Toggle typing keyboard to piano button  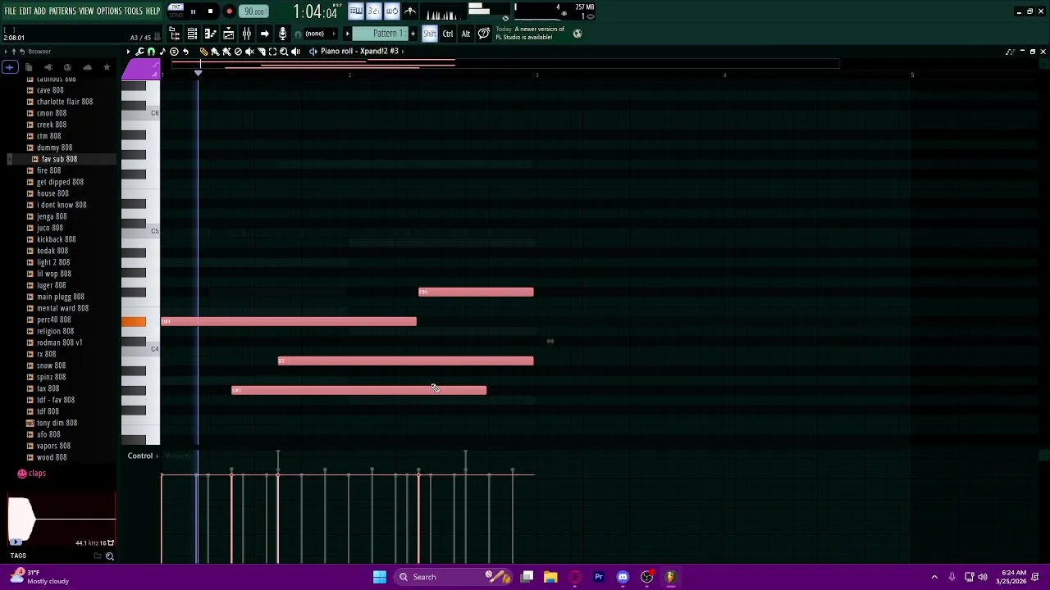[x=356, y=11]
